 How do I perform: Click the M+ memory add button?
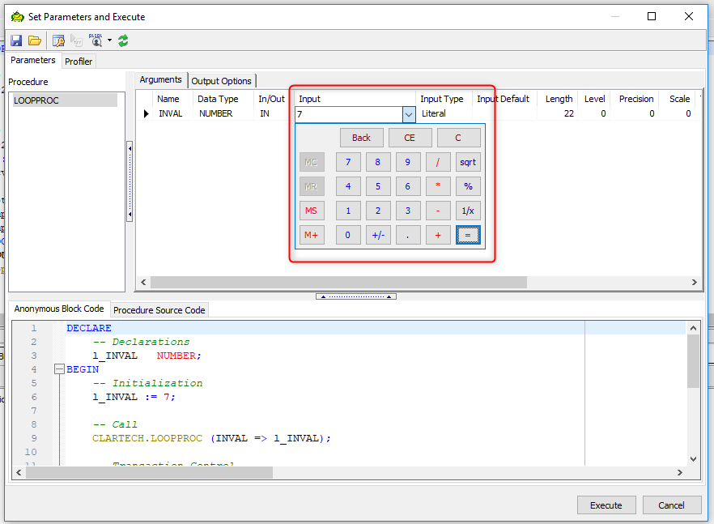pos(312,235)
